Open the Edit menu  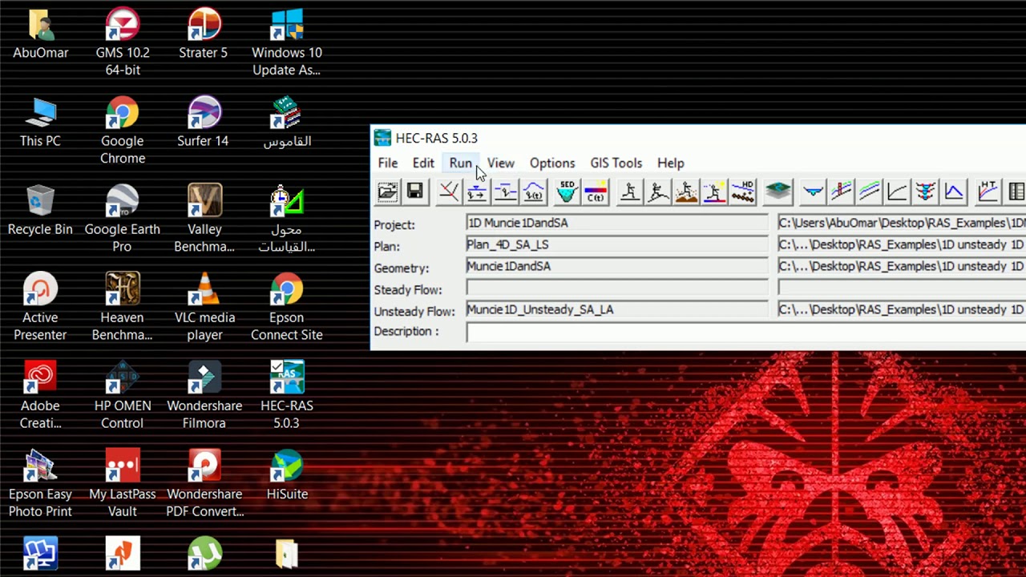(x=423, y=163)
